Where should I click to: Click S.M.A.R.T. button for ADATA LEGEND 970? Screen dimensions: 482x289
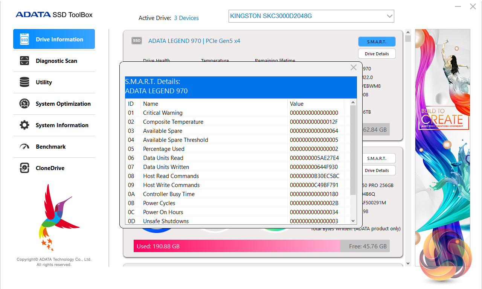coord(377,41)
